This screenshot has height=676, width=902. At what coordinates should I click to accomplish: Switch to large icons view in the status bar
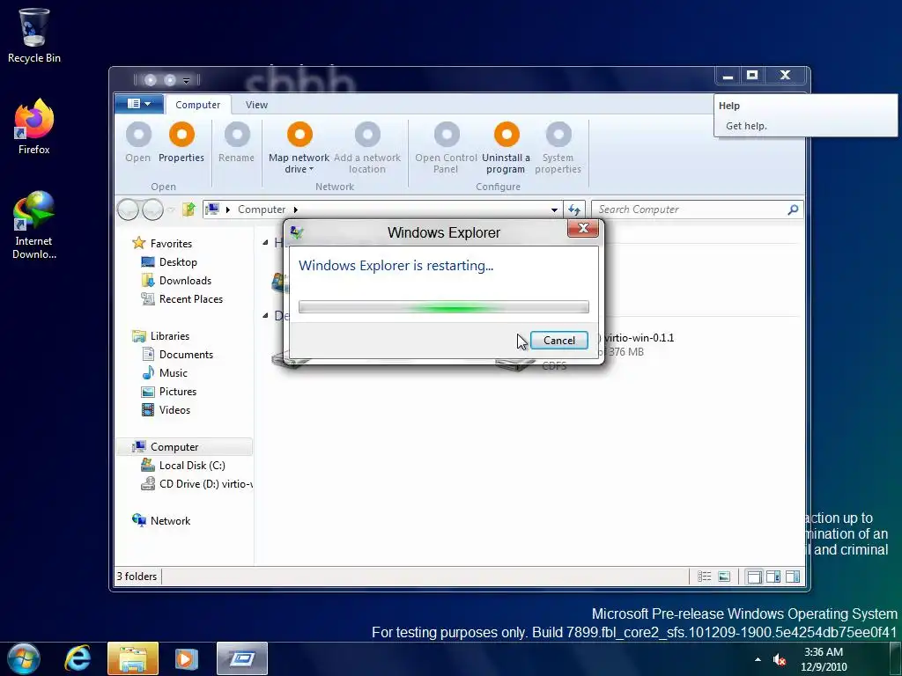724,576
